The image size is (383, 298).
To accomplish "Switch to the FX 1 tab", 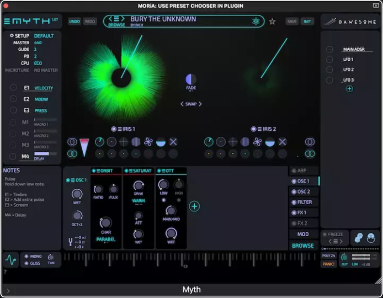I will (x=304, y=212).
